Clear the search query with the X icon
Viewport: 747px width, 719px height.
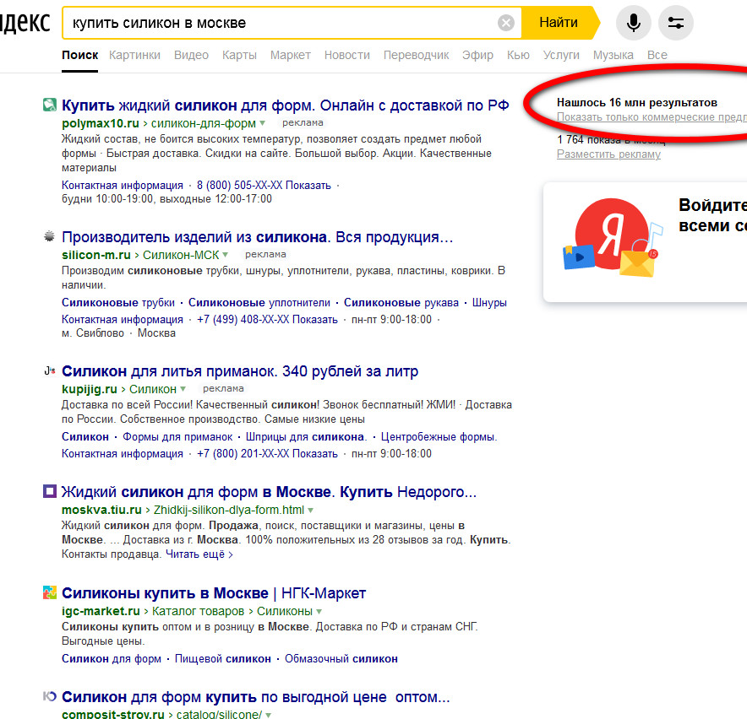click(x=506, y=23)
